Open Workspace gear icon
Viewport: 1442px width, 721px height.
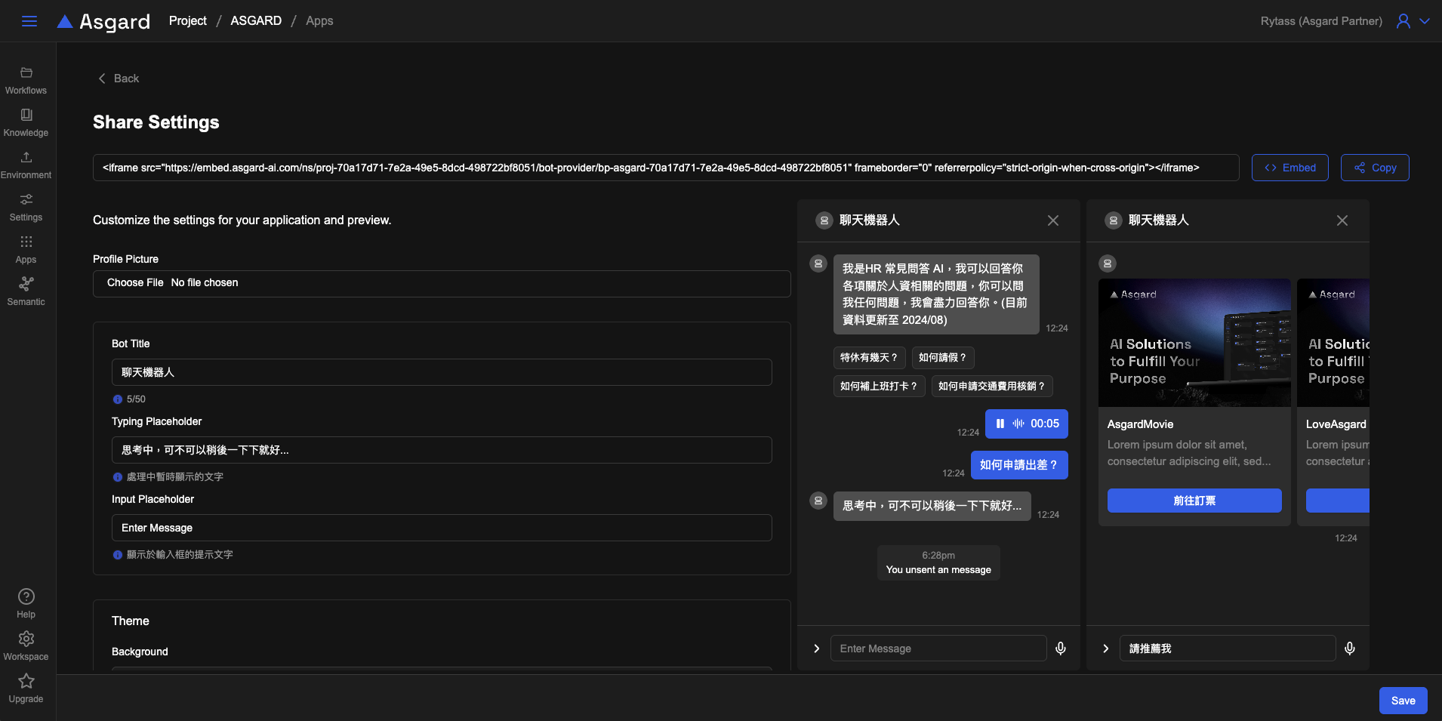26,639
